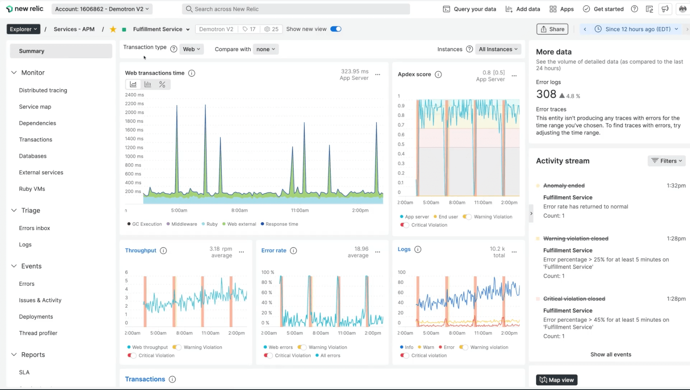This screenshot has width=690, height=390.
Task: Select the percentile view icon
Action: [x=162, y=85]
